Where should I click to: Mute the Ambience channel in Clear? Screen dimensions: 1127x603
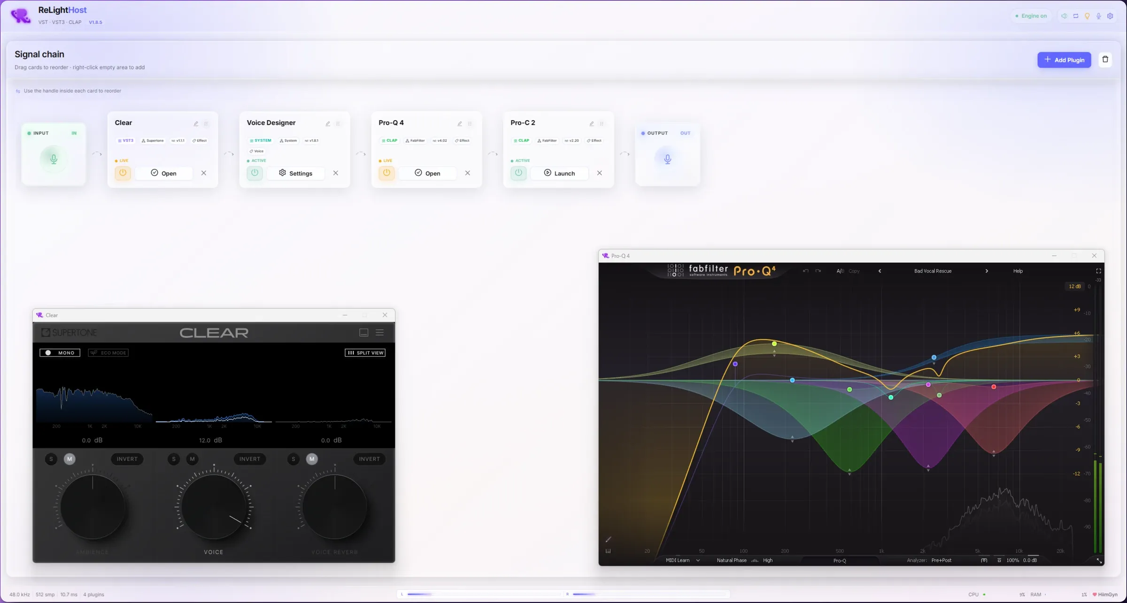coord(69,459)
